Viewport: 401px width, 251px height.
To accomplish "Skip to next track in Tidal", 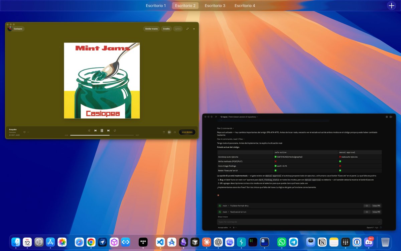I will [108, 131].
